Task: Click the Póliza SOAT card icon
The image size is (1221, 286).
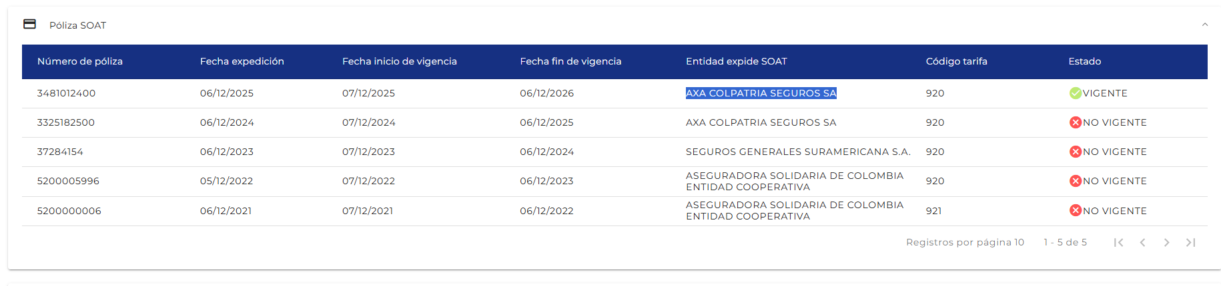Action: pos(29,24)
